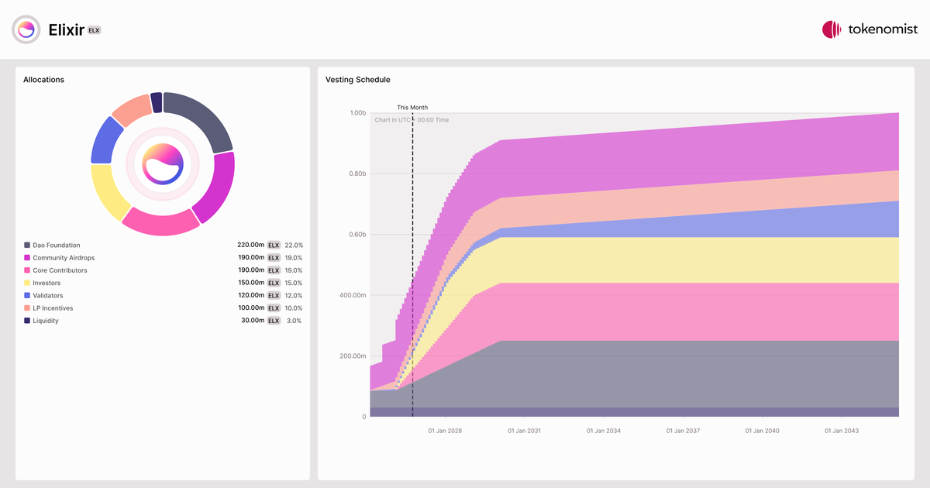The image size is (930, 488).
Task: Click the ELX ticker badge beside Elixir title
Action: click(x=95, y=30)
